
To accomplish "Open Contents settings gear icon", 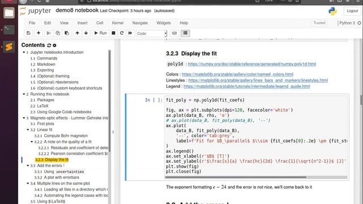I will coord(54,45).
